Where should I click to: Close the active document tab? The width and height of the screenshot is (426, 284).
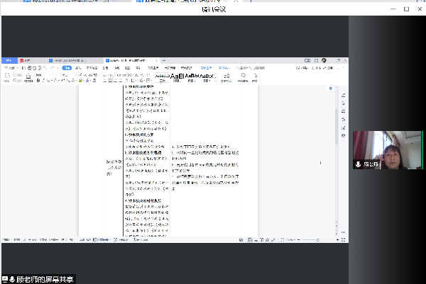[x=156, y=60]
